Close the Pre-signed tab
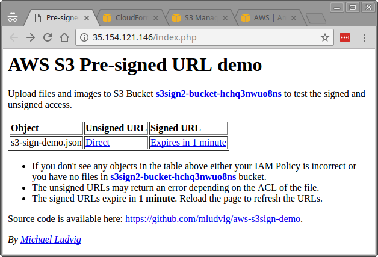Viewport: 378px width, 257px height. 87,18
